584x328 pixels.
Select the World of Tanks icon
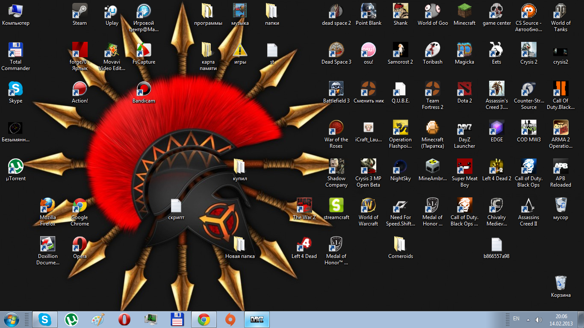pyautogui.click(x=561, y=18)
